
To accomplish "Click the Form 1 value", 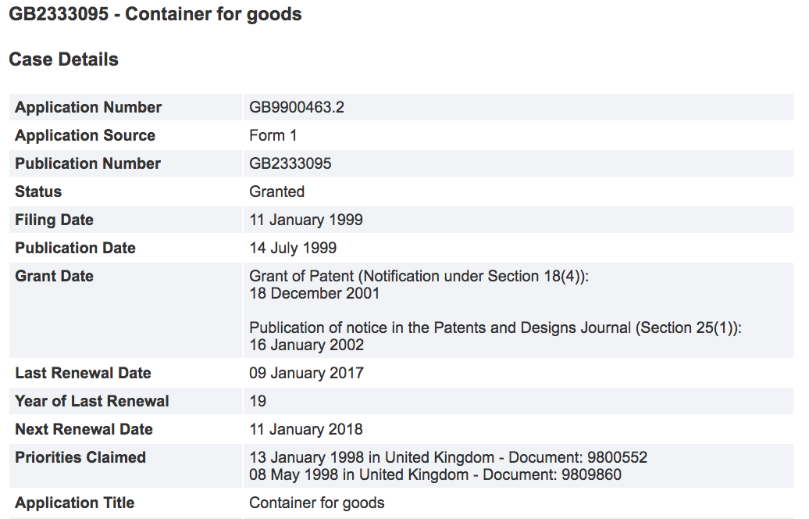I will pyautogui.click(x=273, y=135).
